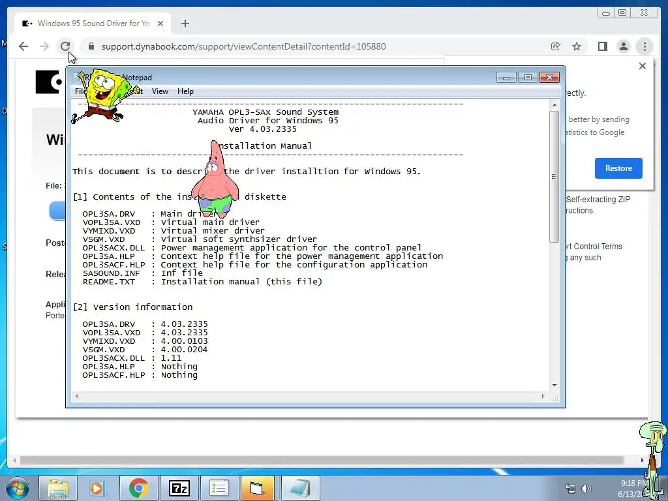Go back in Chrome browser

coord(23,46)
